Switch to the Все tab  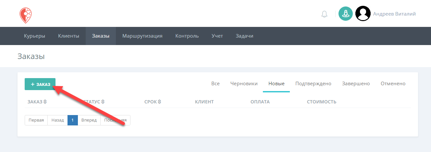pos(215,84)
